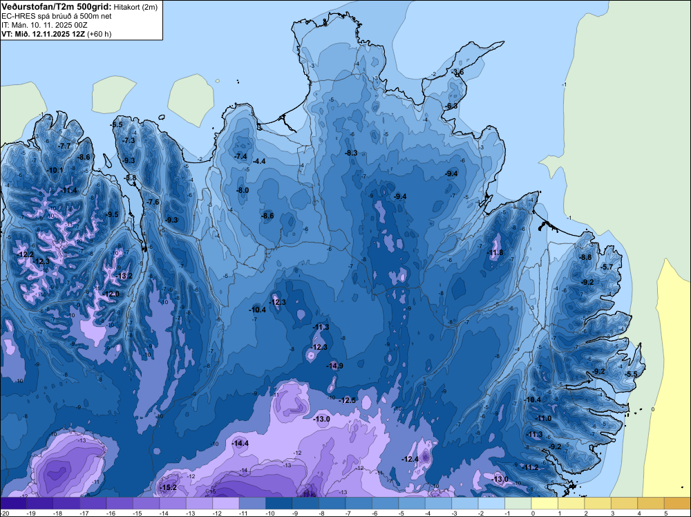Select the -14.4 temperature label

[240, 444]
